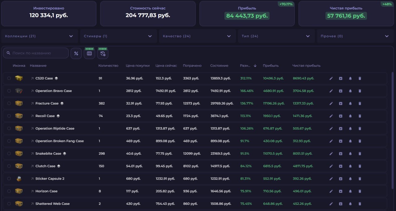Check the Horizon Case row checkbox
Screen dimensions: 396x211
click(x=9, y=191)
